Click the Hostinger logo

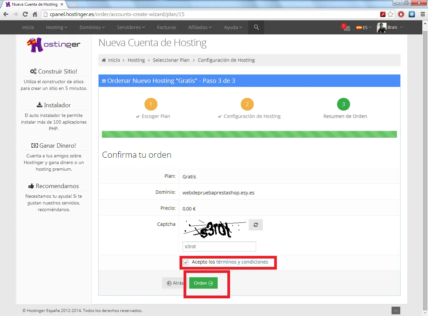[x=53, y=44]
